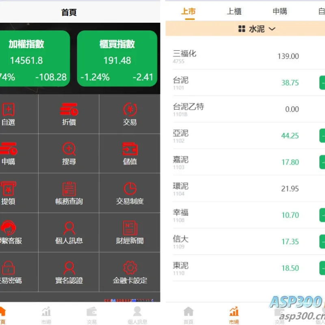Click price 21.95

290,188
